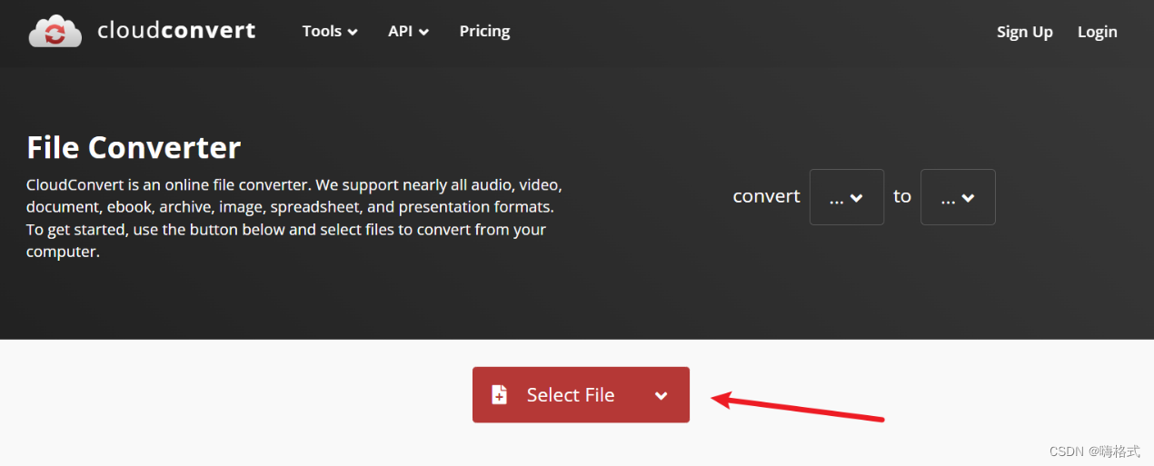Click the Sign Up link
The height and width of the screenshot is (466, 1154).
pos(1024,32)
